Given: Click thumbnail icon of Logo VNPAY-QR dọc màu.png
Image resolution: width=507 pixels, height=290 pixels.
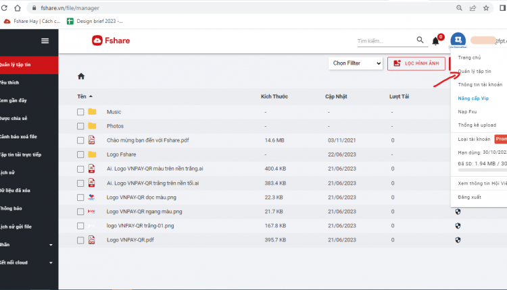Looking at the screenshot, I should pyautogui.click(x=92, y=197).
